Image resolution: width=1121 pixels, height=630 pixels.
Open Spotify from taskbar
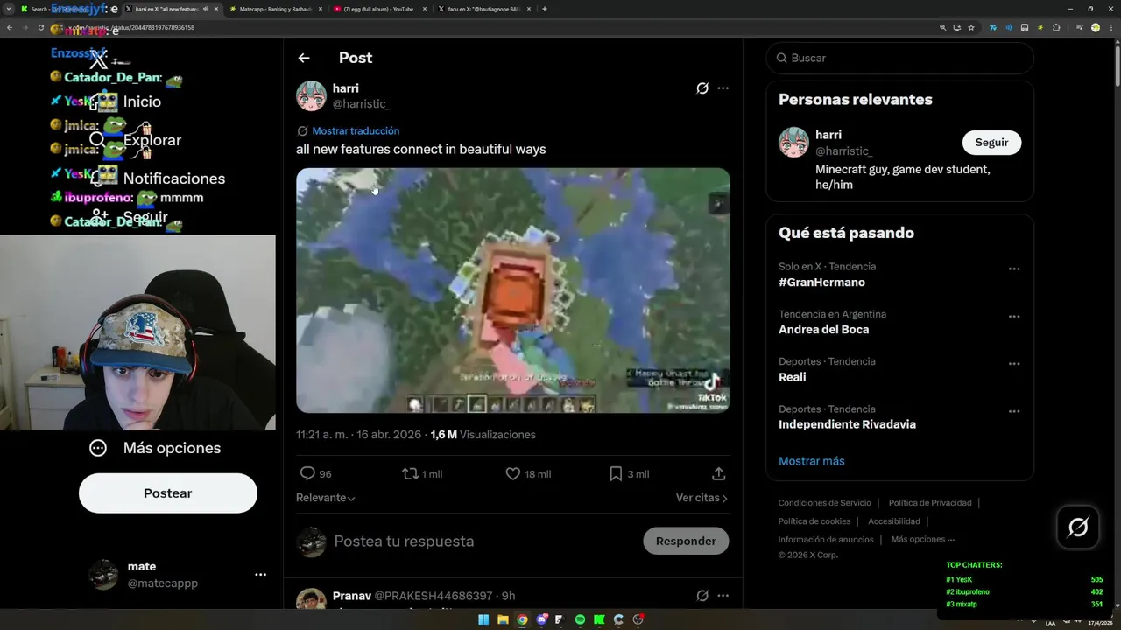click(580, 619)
